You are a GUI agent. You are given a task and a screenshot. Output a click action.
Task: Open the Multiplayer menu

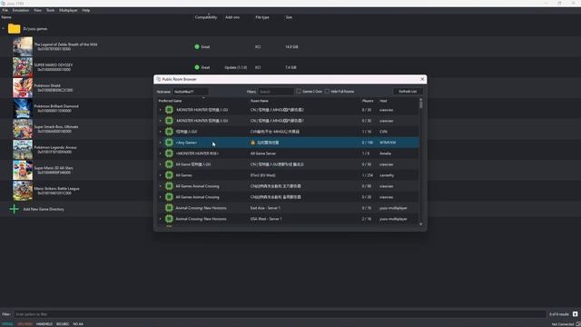click(68, 10)
